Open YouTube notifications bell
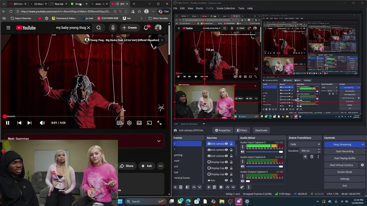The height and width of the screenshot is (206, 367). point(146,27)
